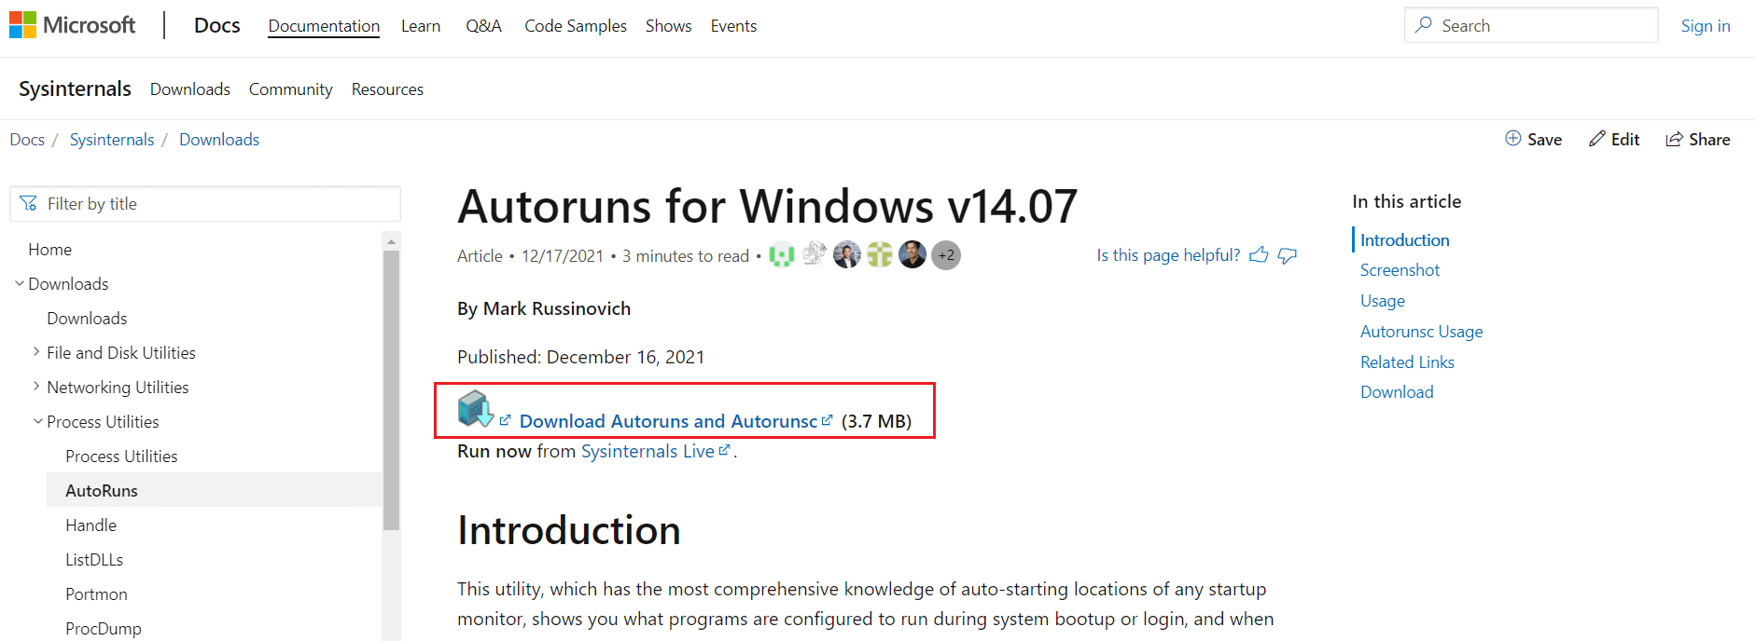Click the download box icon beside Download Autoruns

[x=478, y=408]
